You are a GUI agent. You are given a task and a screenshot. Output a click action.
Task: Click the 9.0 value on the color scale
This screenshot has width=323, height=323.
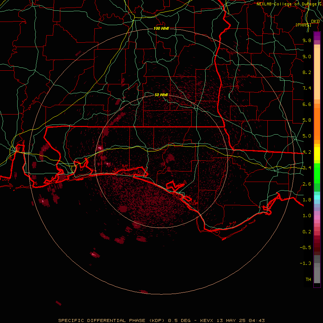coord(307,56)
